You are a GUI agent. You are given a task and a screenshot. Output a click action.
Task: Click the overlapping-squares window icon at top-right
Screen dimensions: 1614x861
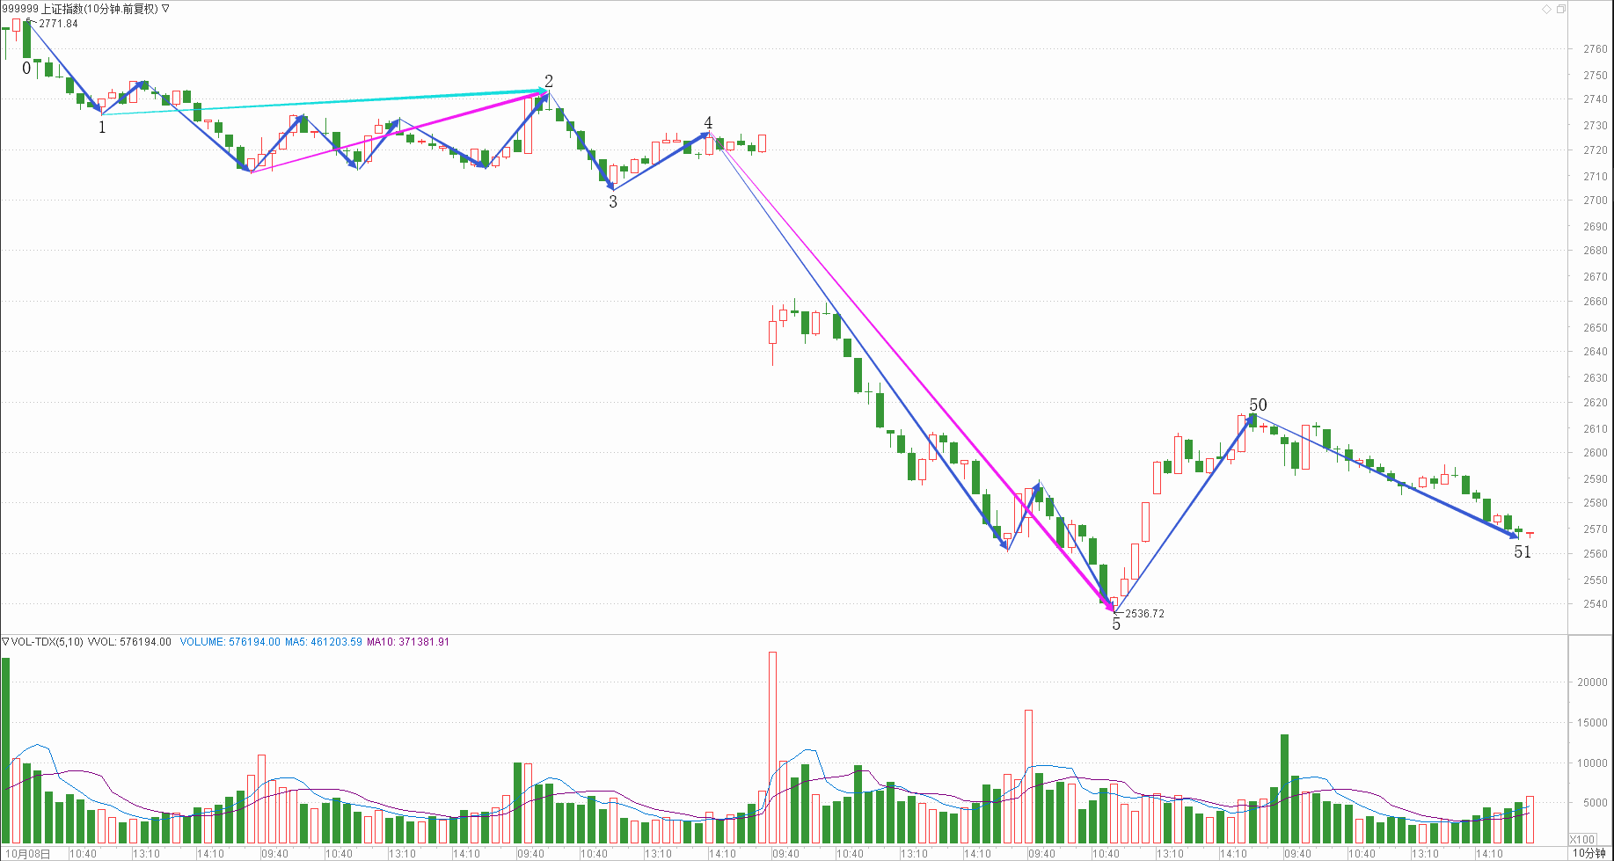click(x=1561, y=9)
